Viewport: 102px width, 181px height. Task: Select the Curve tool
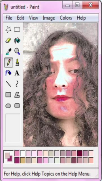(x=17, y=84)
